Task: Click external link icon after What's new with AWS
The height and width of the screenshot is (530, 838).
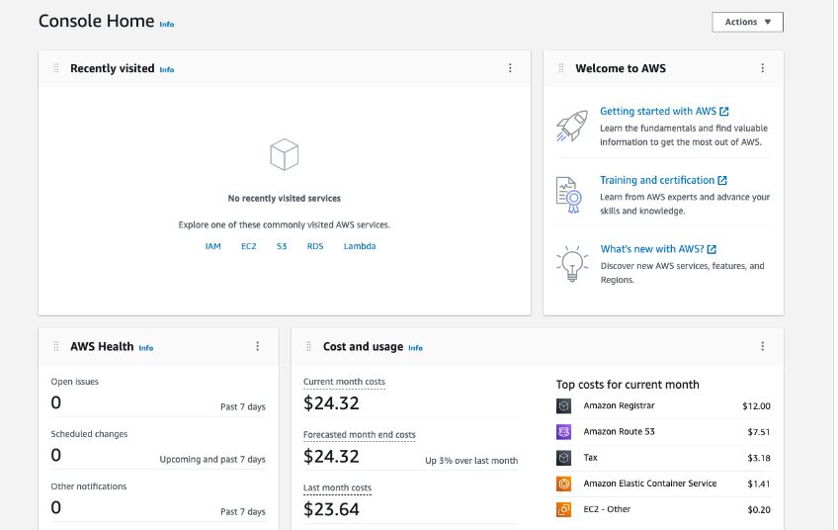Action: pos(712,249)
